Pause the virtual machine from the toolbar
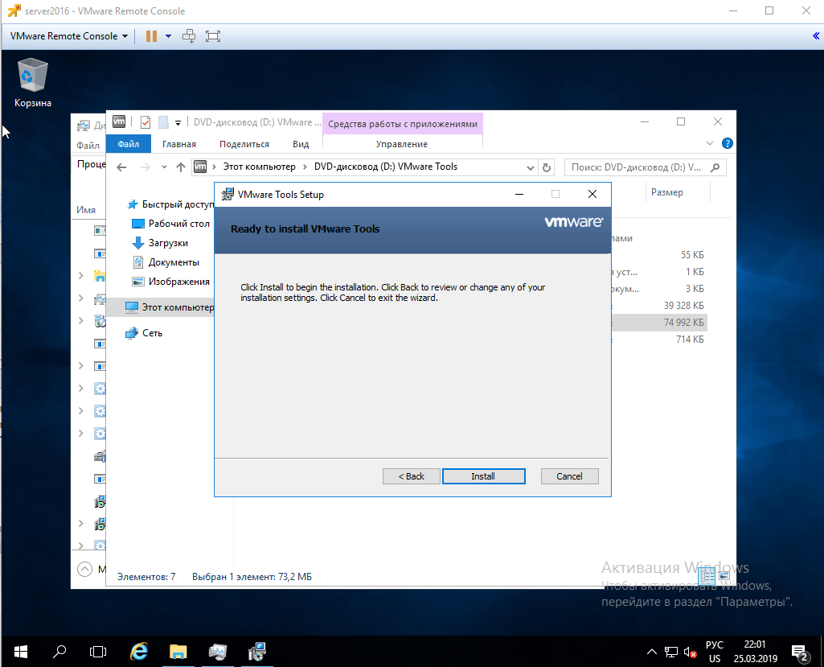824x667 pixels. tap(151, 35)
